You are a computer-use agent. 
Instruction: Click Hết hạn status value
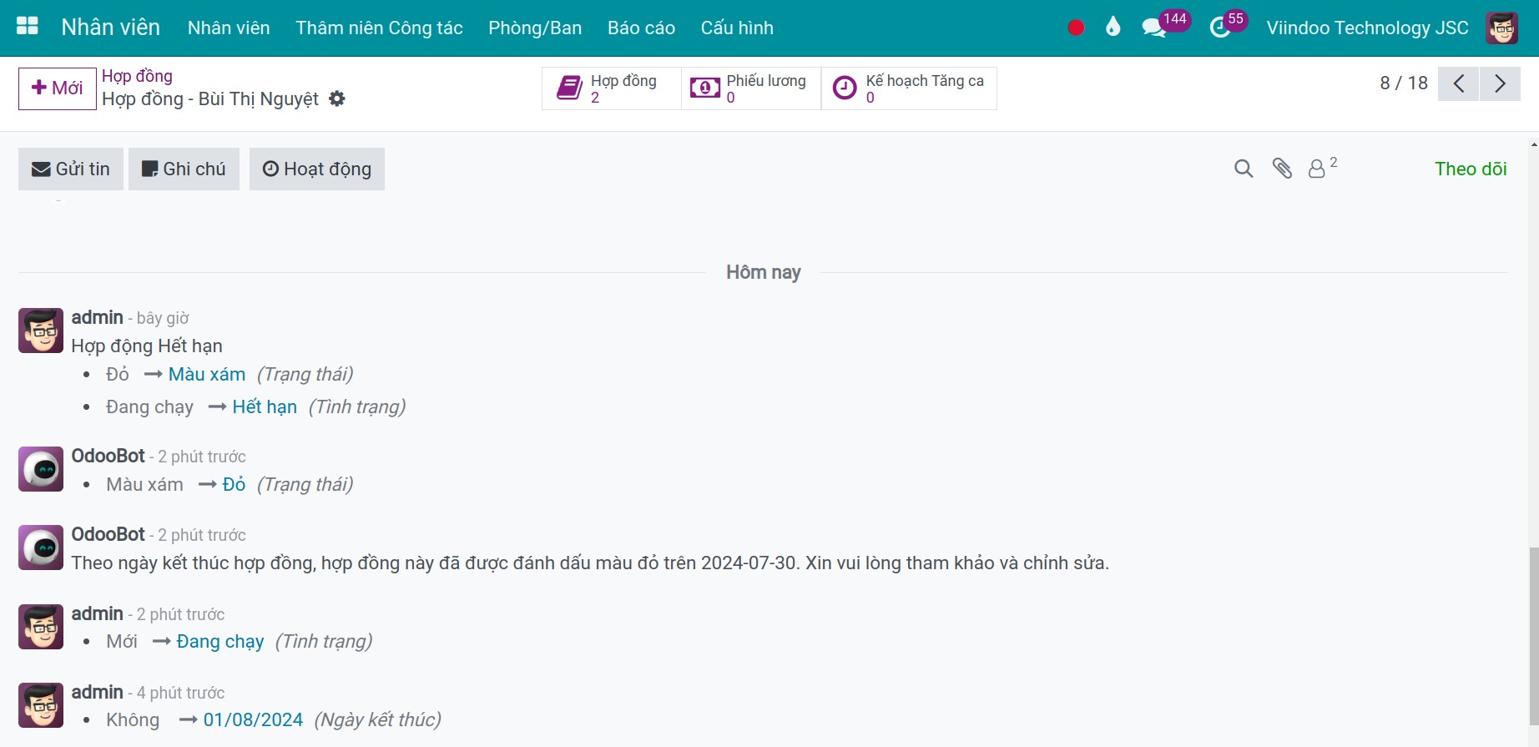[265, 406]
